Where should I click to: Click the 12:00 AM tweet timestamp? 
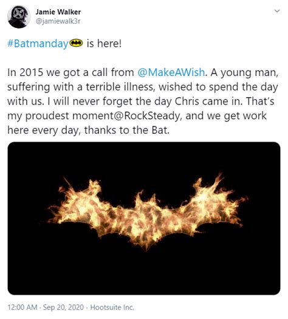22,307
